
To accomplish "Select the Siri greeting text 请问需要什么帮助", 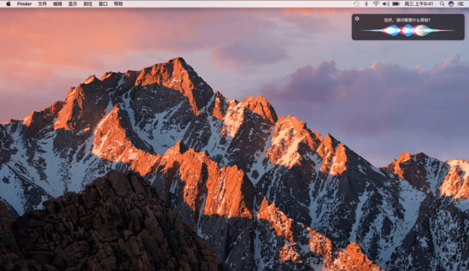I will pyautogui.click(x=413, y=20).
